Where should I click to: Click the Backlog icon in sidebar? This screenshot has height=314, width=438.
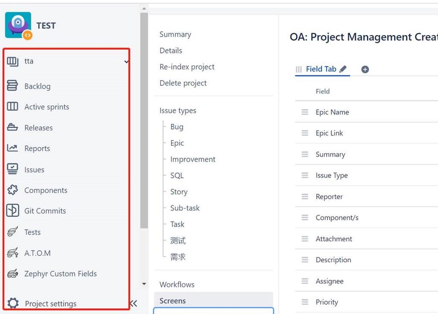click(x=12, y=85)
